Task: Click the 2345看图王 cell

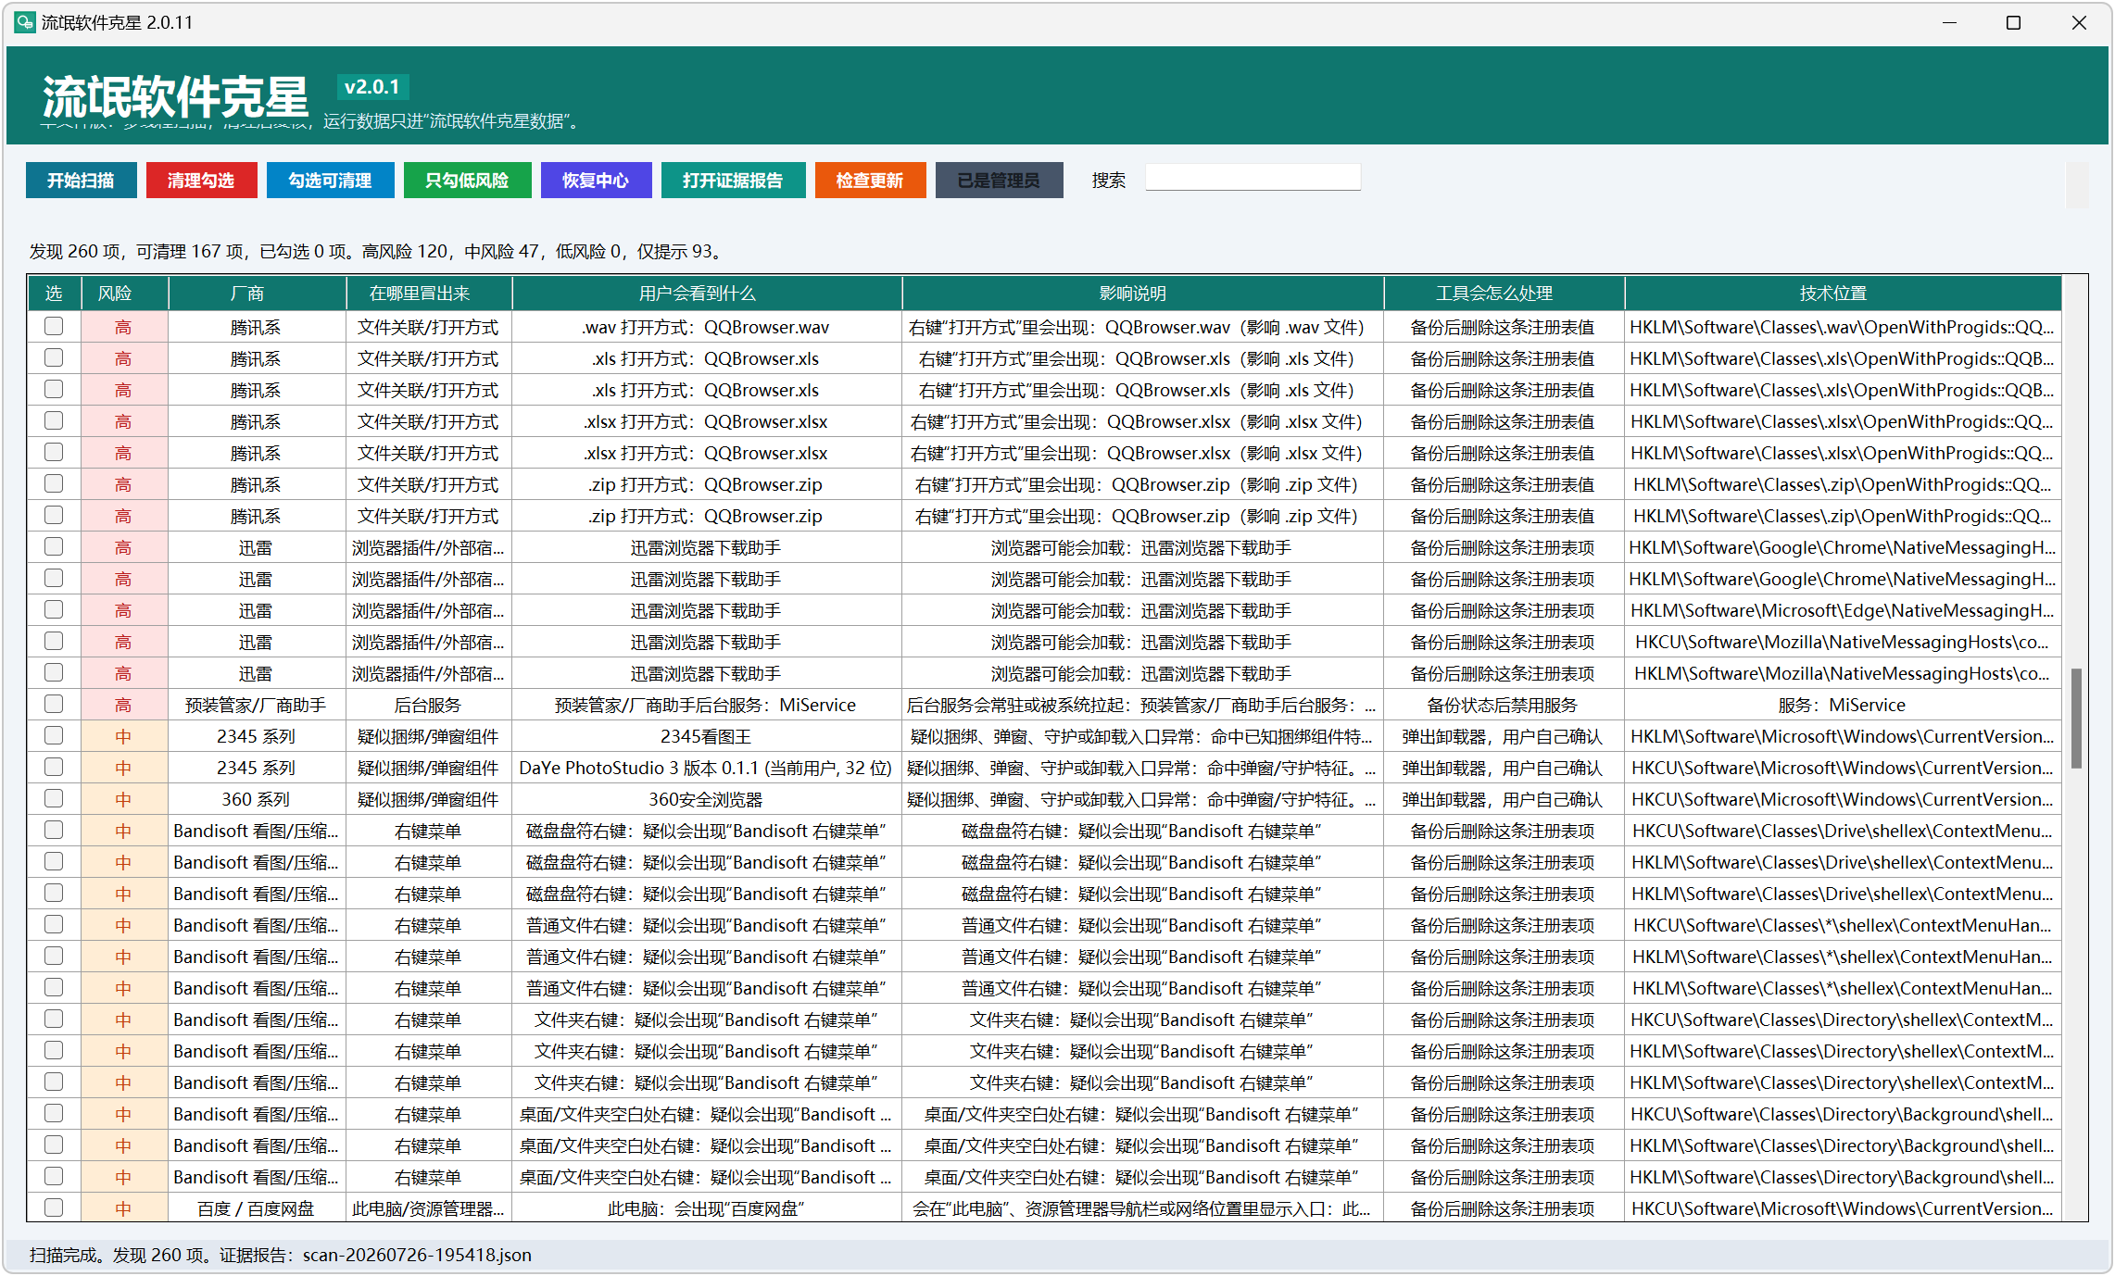Action: [x=707, y=736]
